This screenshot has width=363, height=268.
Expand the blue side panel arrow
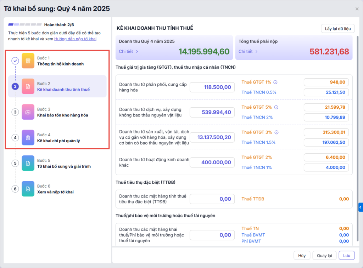point(360,207)
